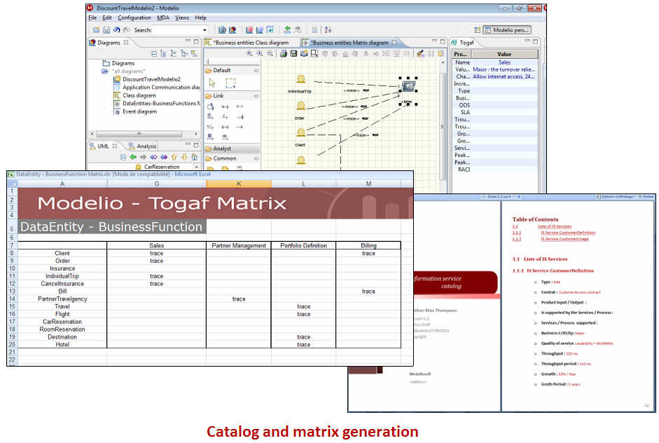The width and height of the screenshot is (659, 443).
Task: Zoom out on the matrix diagram
Action: click(x=270, y=53)
